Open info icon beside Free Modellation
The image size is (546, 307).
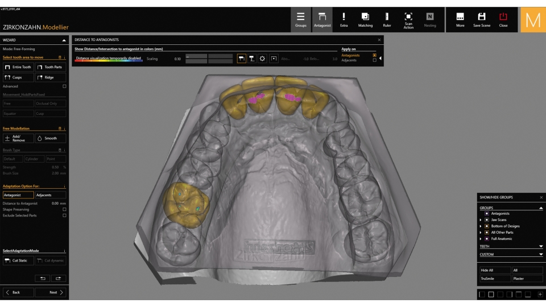click(x=64, y=128)
